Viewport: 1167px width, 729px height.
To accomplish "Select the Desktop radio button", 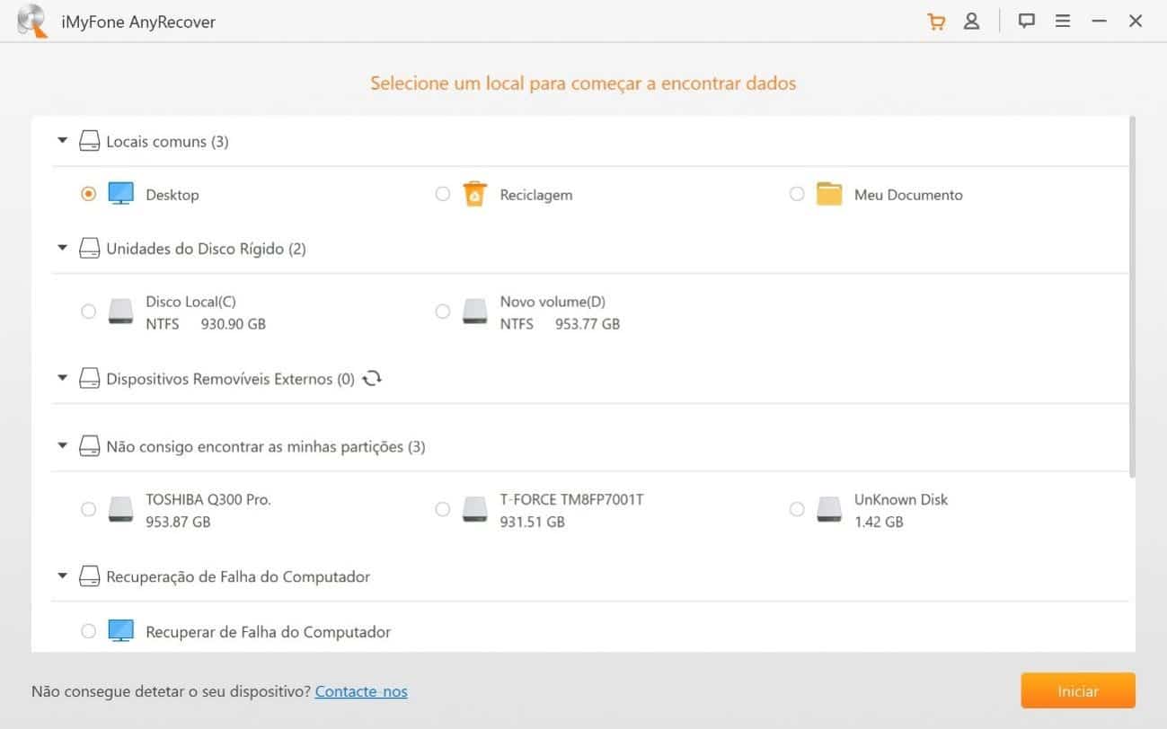I will pos(88,194).
